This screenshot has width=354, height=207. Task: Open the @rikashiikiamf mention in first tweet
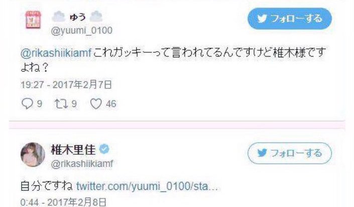[x=56, y=53]
